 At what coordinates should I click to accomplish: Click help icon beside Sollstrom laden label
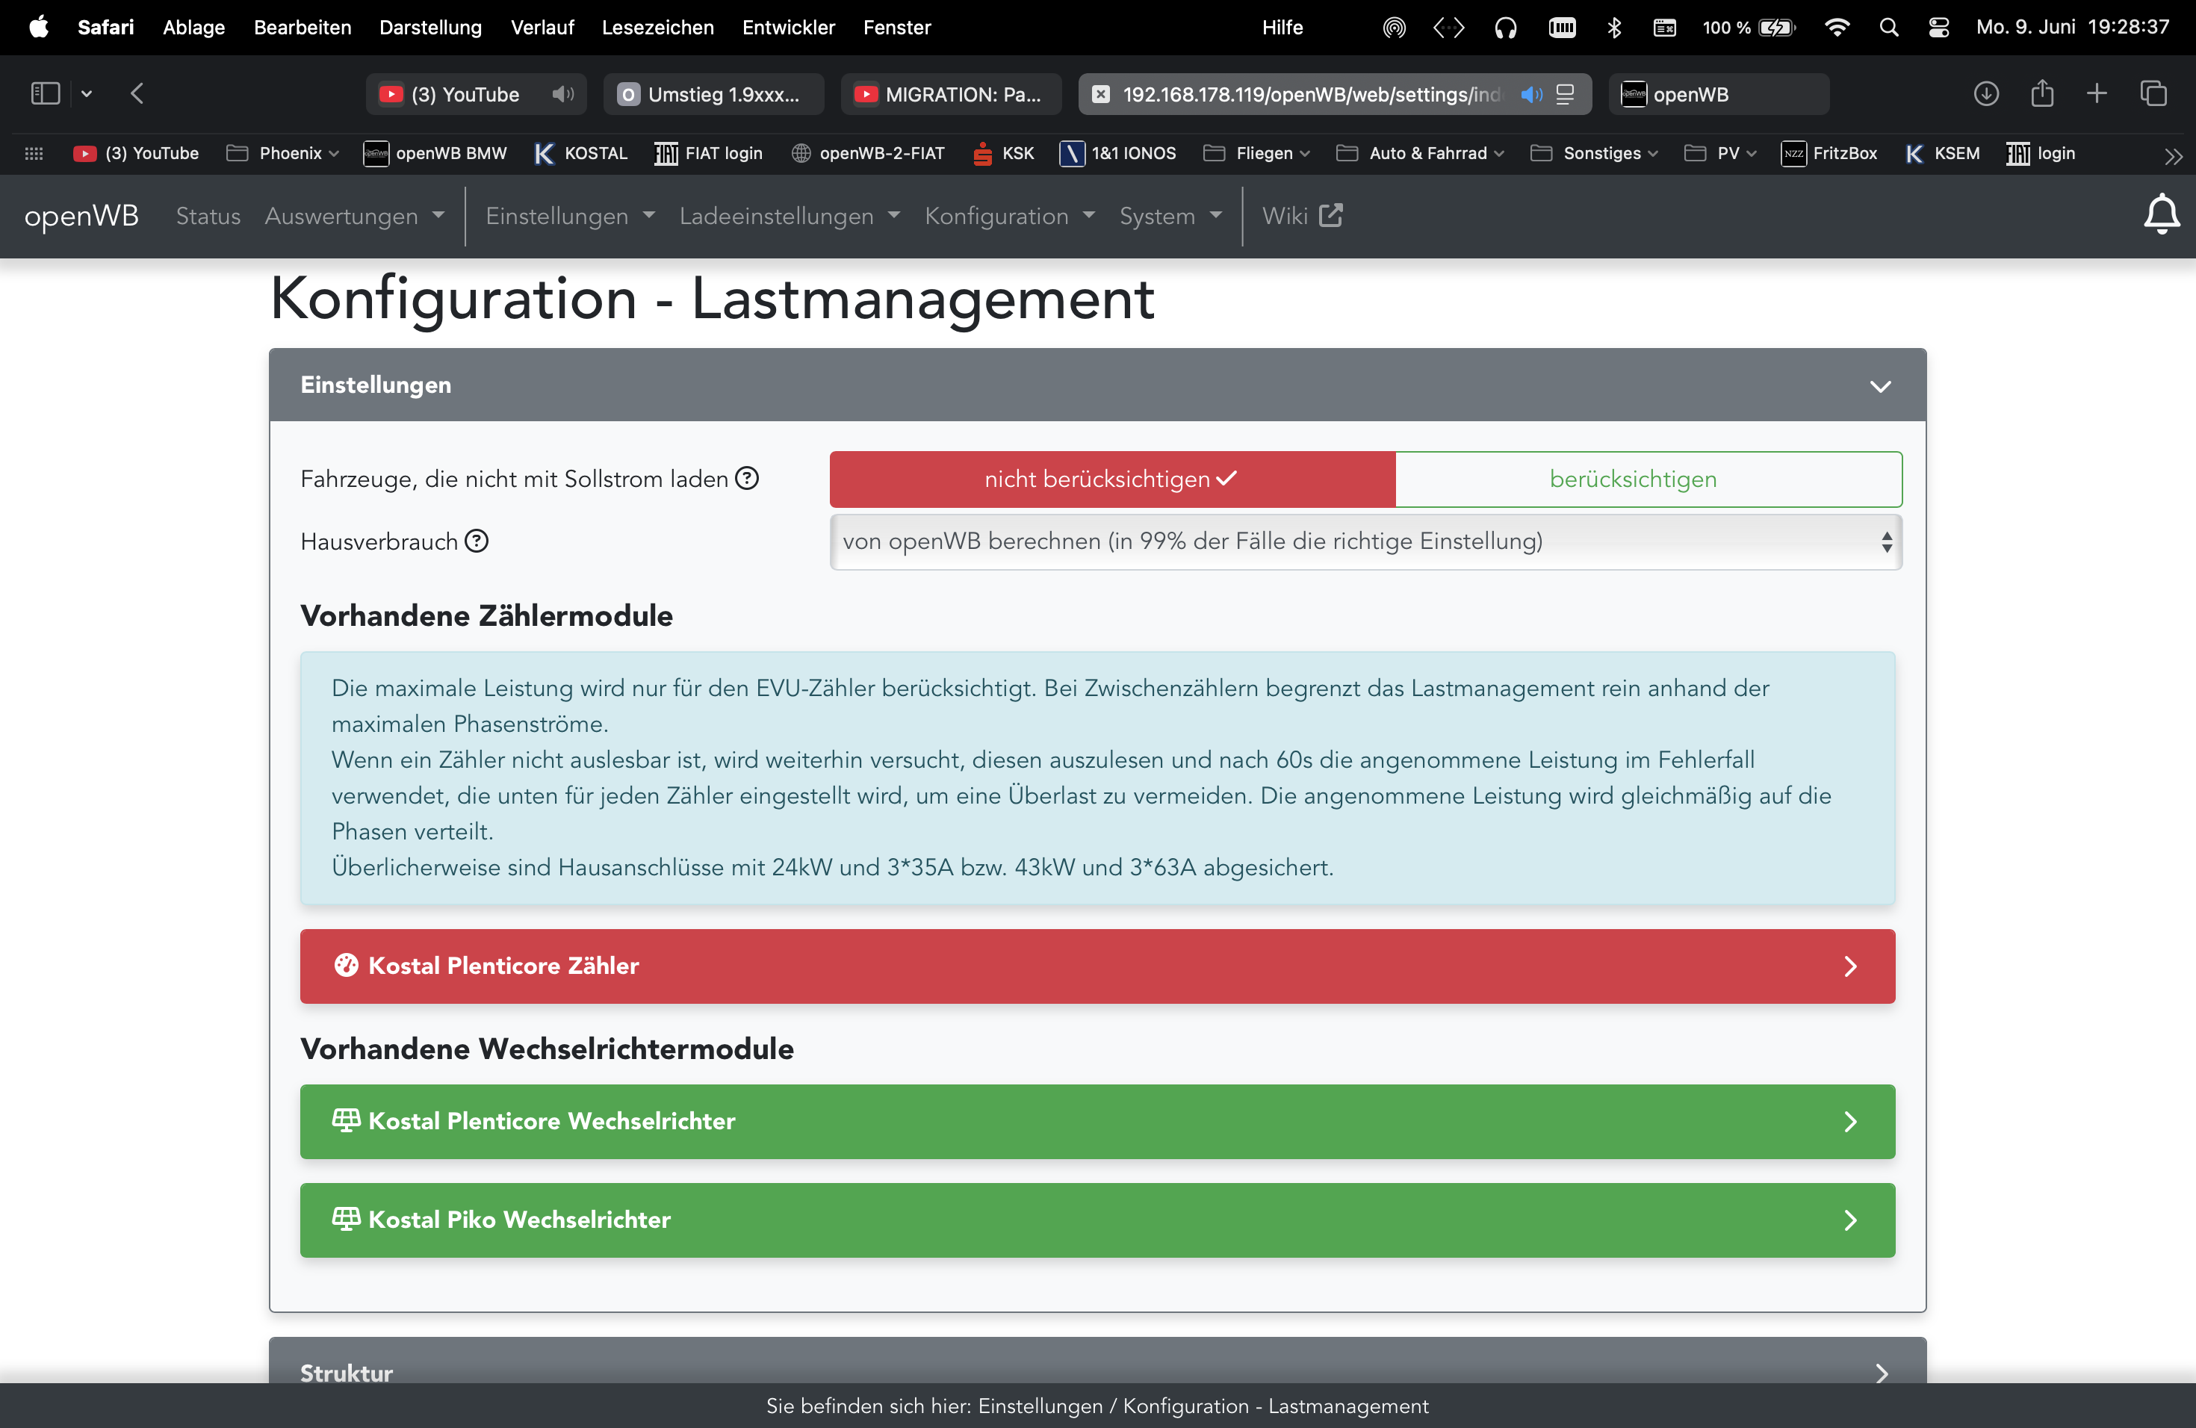[746, 478]
